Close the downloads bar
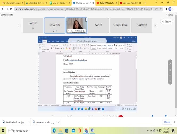The width and height of the screenshot is (177, 134). pos(174,122)
